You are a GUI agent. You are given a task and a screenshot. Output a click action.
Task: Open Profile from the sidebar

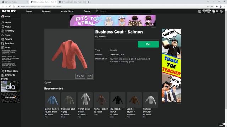[x=6, y=23]
